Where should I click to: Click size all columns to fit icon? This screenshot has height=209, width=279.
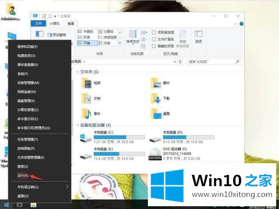pos(143,46)
